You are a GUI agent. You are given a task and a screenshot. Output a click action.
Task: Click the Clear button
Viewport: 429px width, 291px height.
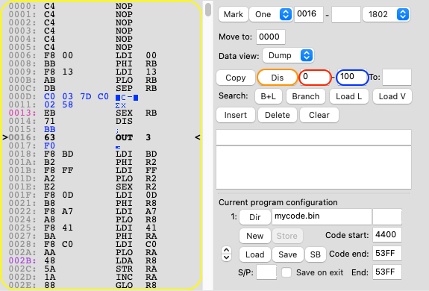point(319,115)
